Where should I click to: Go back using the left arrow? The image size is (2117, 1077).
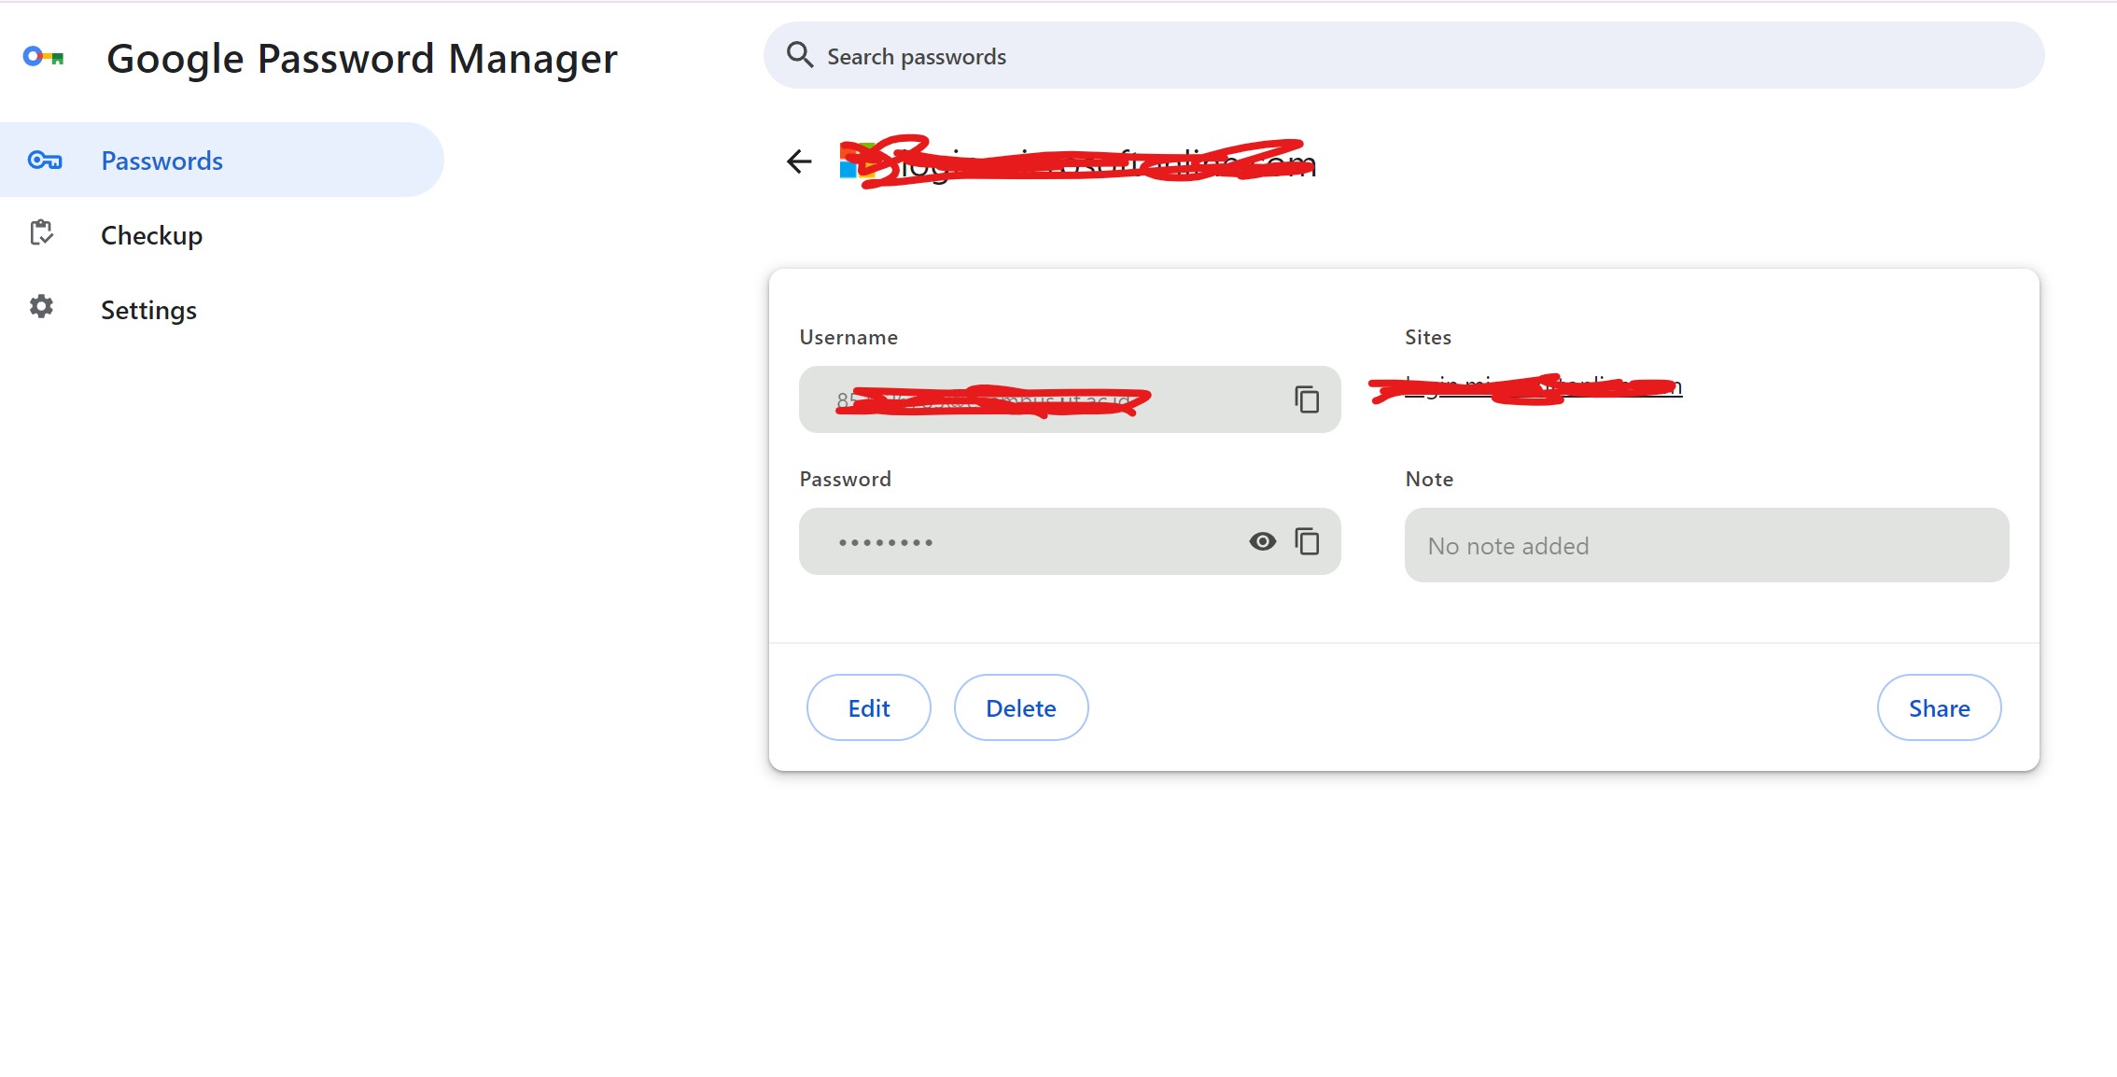point(799,161)
